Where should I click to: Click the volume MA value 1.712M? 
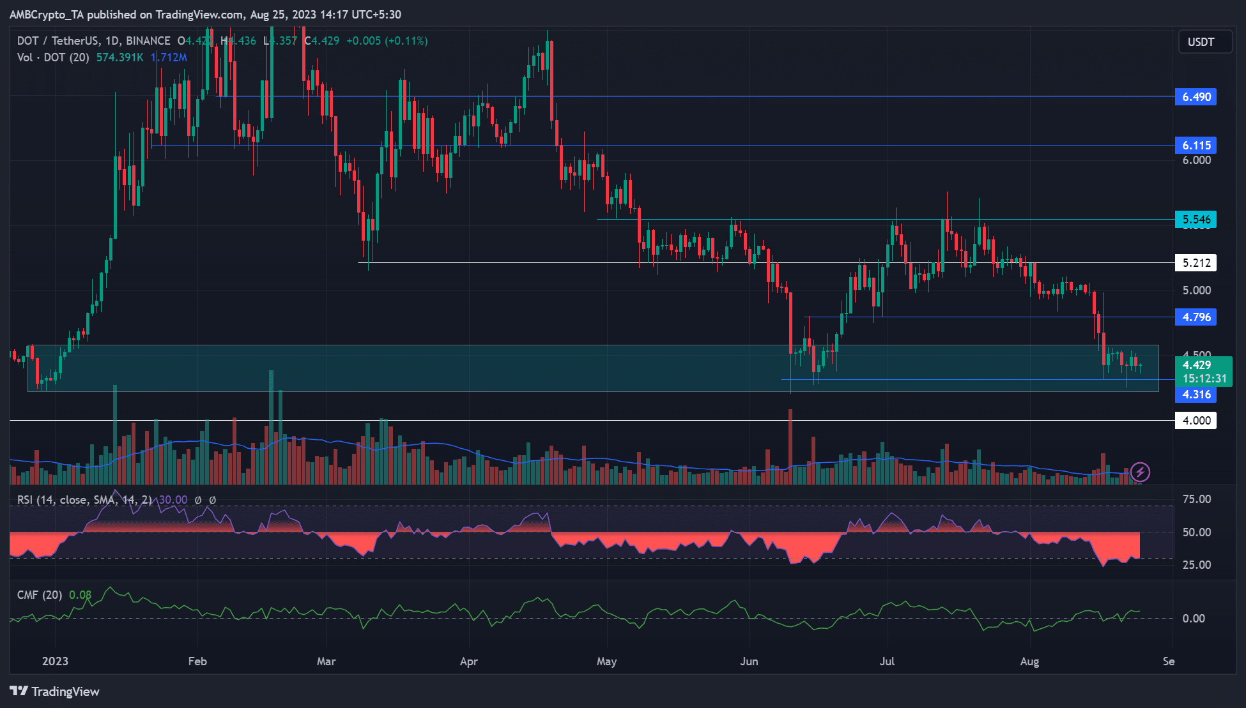(169, 57)
